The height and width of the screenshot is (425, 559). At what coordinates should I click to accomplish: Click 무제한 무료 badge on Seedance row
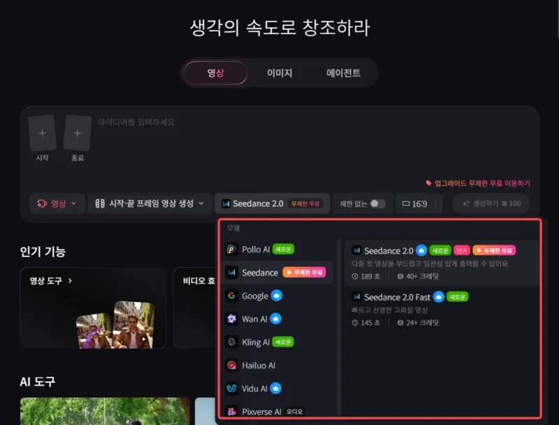click(305, 273)
